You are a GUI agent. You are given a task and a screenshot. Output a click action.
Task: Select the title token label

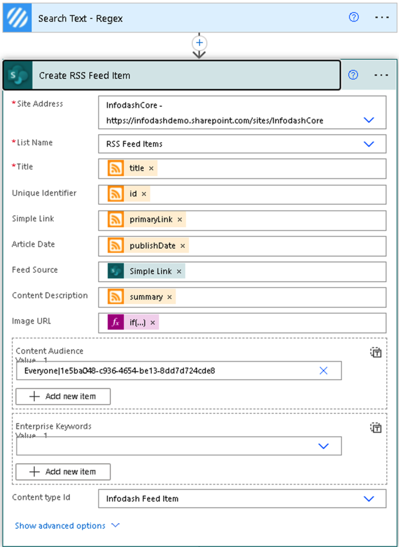coord(137,168)
